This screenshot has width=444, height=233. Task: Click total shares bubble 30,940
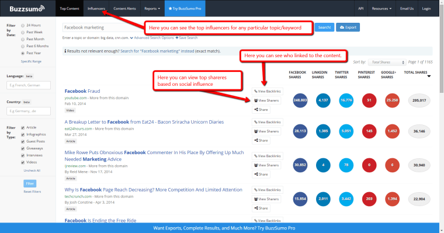(419, 165)
